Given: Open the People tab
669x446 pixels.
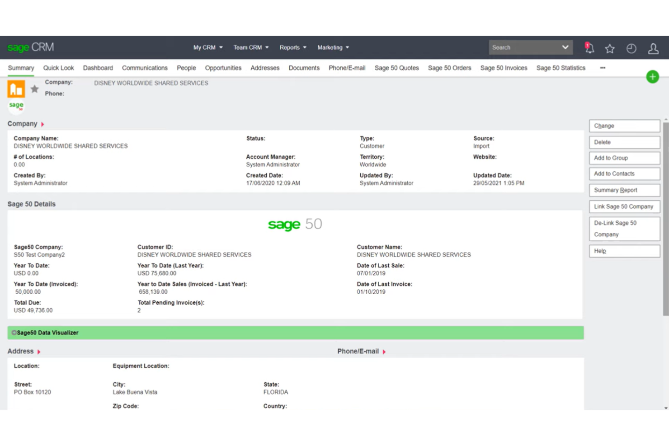Looking at the screenshot, I should pos(186,68).
